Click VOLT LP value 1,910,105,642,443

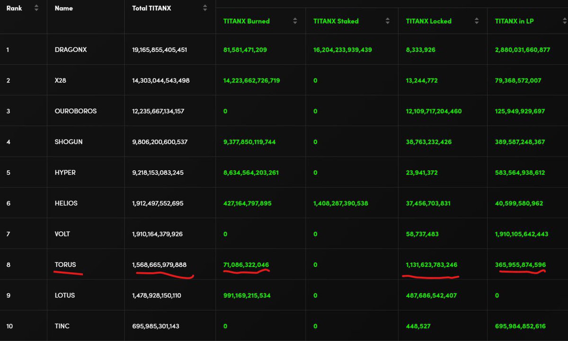coord(522,234)
